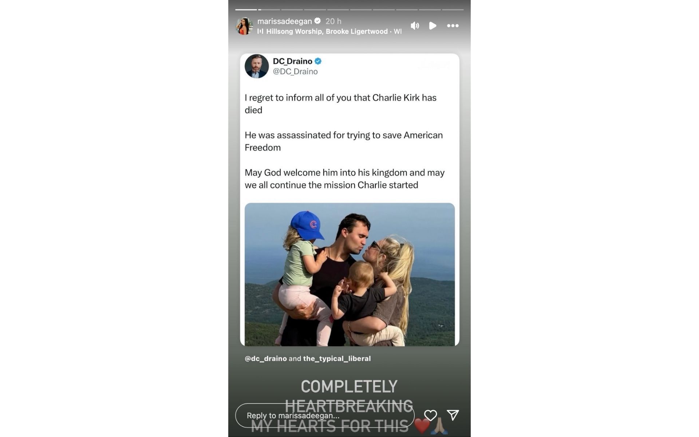Open the three-dot more options menu
699x437 pixels.
click(453, 26)
